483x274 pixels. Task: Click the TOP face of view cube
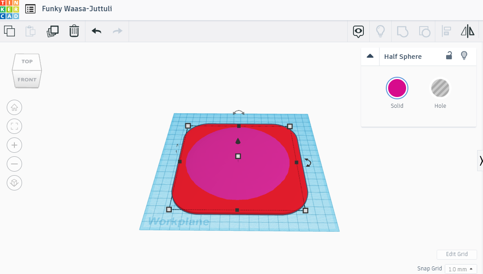27,62
